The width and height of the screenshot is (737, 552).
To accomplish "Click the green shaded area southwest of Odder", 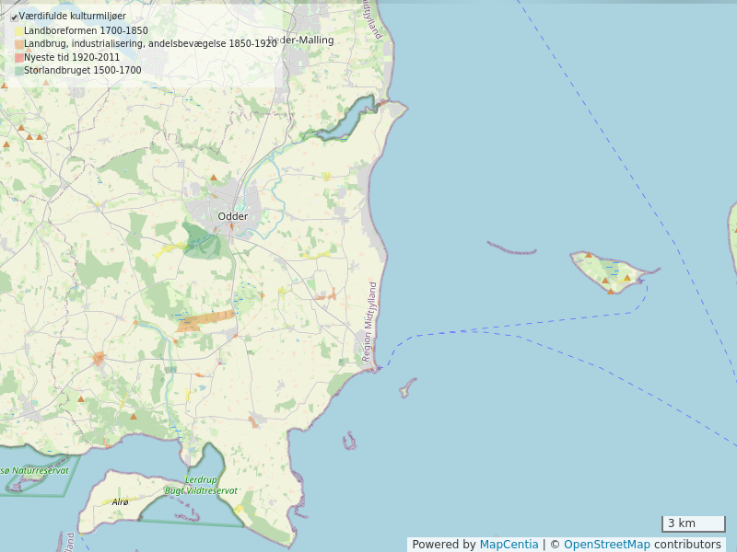I will click(x=202, y=240).
